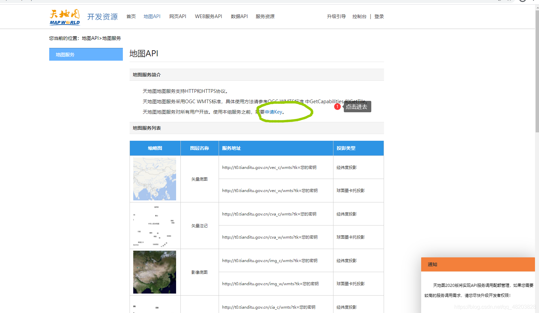Click the 升级引导 link
This screenshot has width=539, height=313.
tap(336, 16)
